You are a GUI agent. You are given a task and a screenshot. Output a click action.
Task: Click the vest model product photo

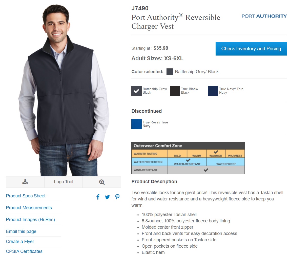64,90
